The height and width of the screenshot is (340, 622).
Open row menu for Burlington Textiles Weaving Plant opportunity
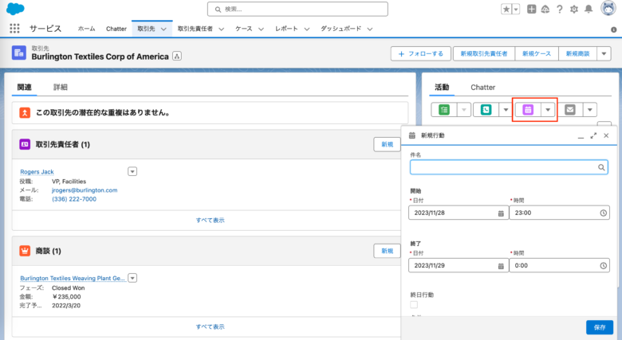(x=132, y=278)
